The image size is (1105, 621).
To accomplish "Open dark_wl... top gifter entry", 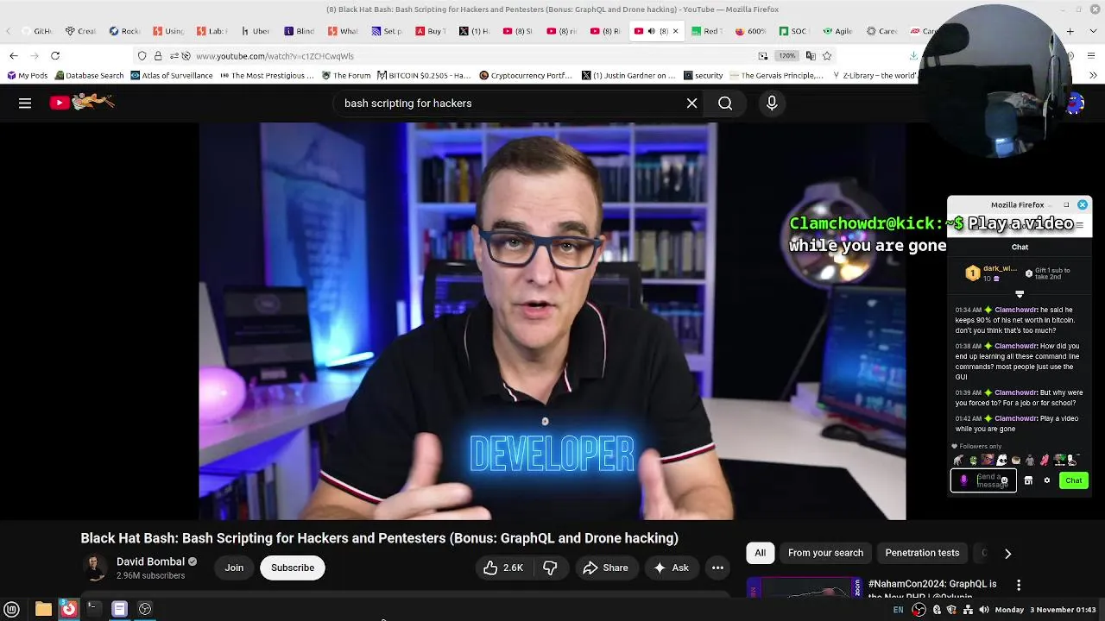I will [x=992, y=273].
